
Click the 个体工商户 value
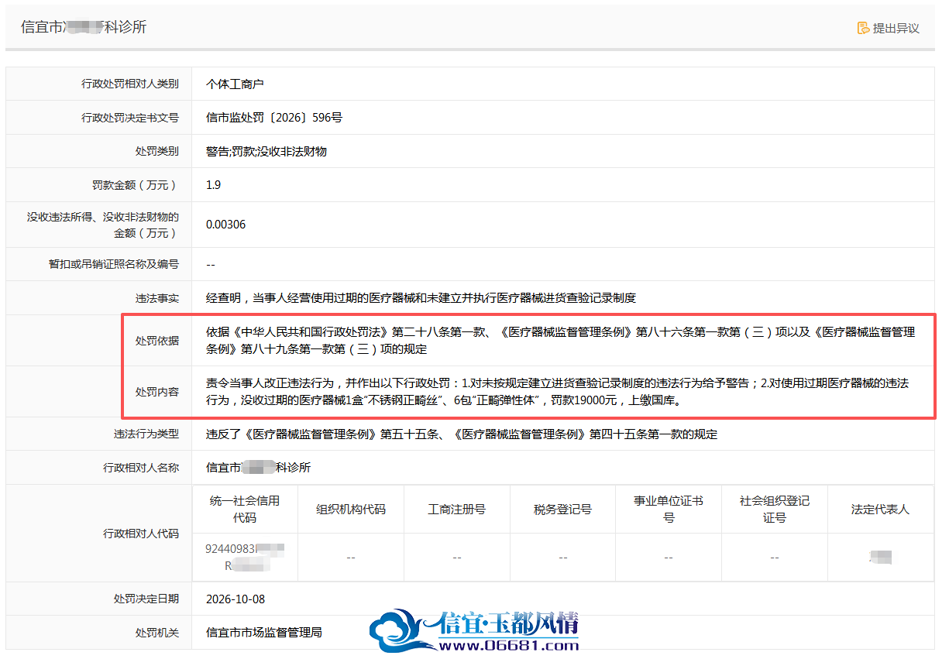click(x=235, y=84)
